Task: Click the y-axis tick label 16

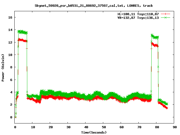Action: 10,17
